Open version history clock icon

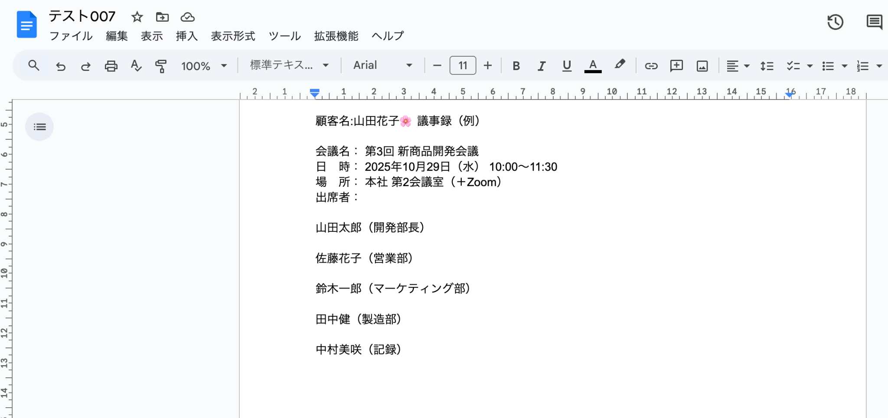pos(835,22)
